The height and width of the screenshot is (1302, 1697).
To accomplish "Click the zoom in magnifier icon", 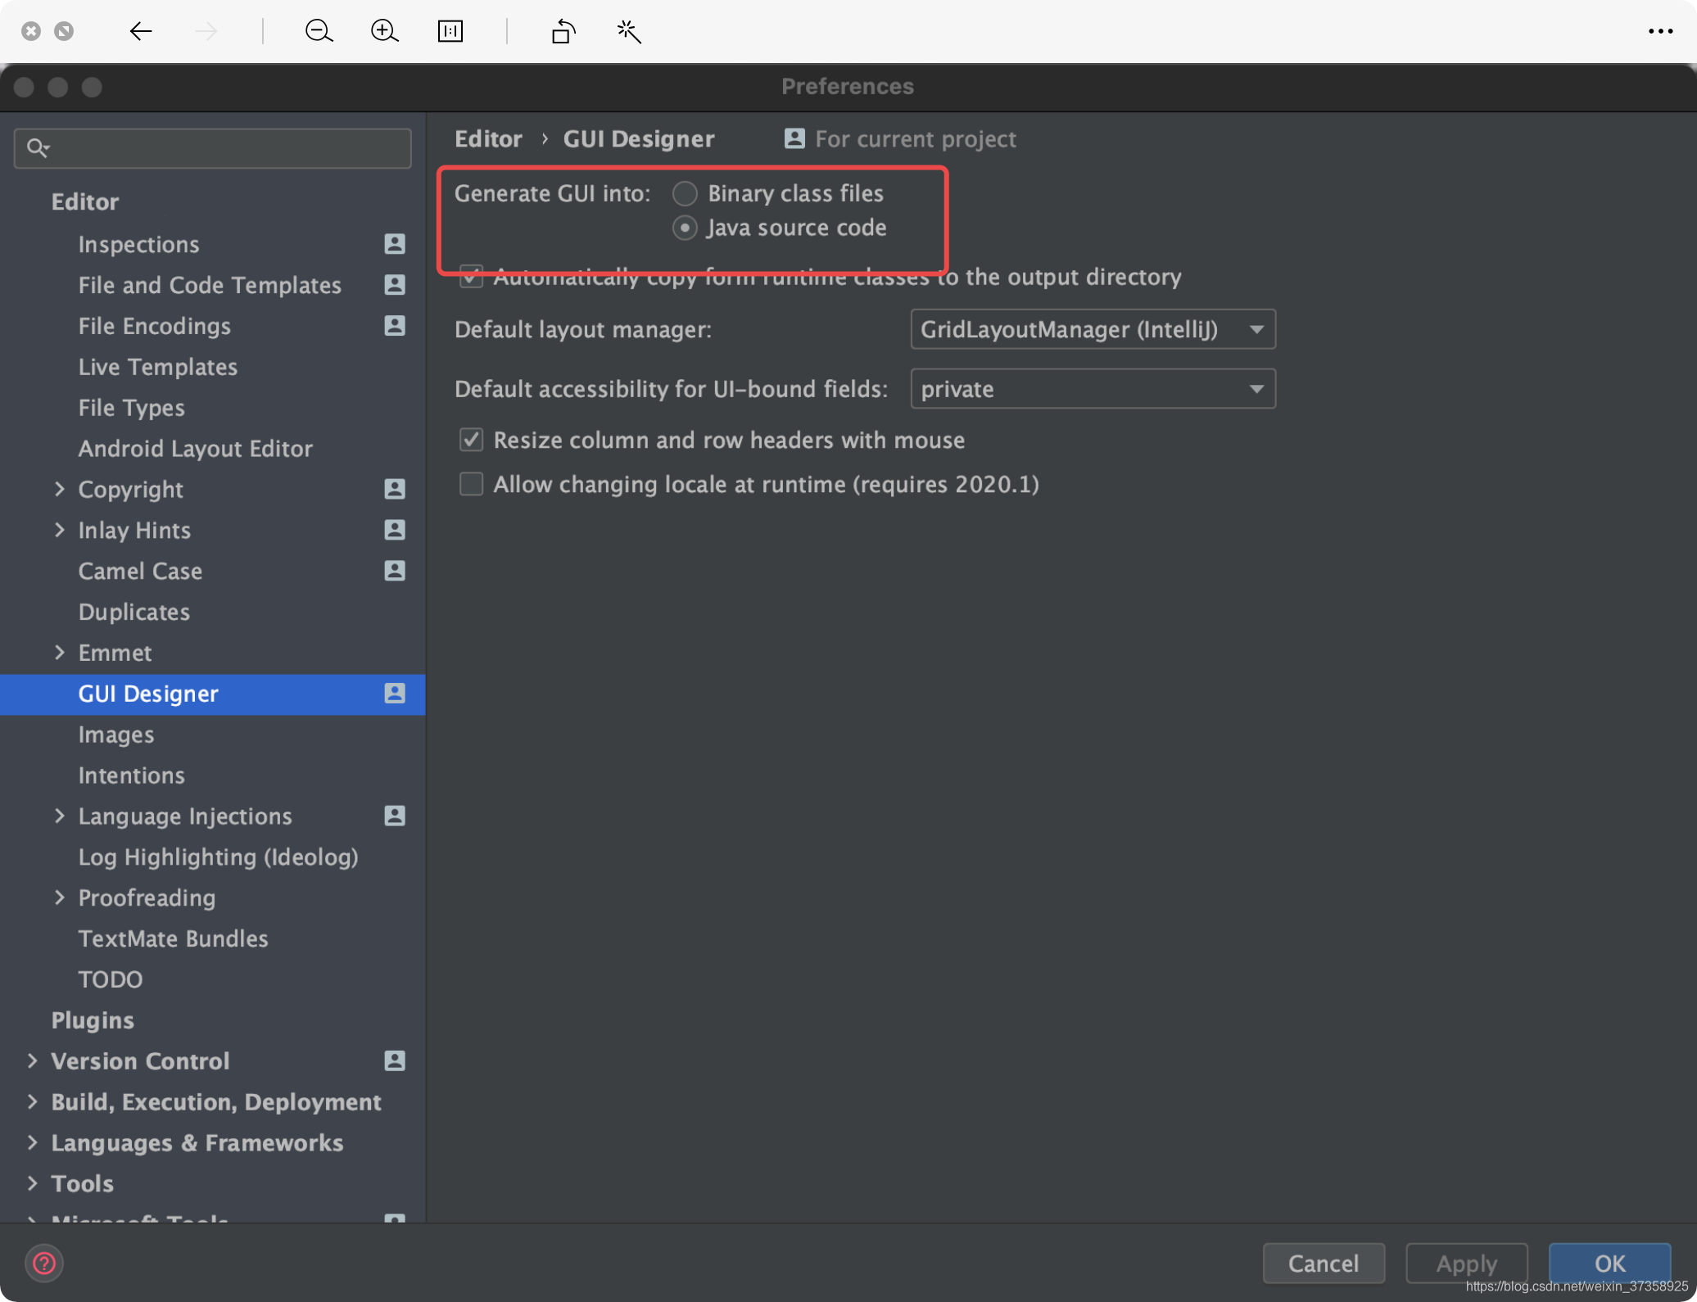I will (x=384, y=31).
